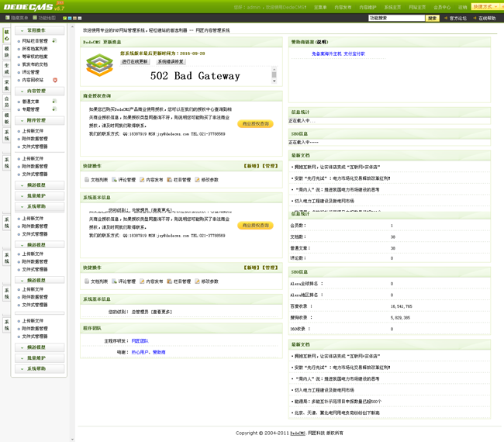Click the 功能搜索 search input field
Image resolution: width=504 pixels, height=442 pixels.
395,18
